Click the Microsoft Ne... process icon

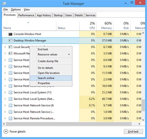(10, 53)
